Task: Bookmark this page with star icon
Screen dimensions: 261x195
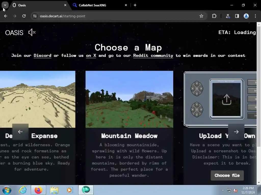Action: point(201,16)
